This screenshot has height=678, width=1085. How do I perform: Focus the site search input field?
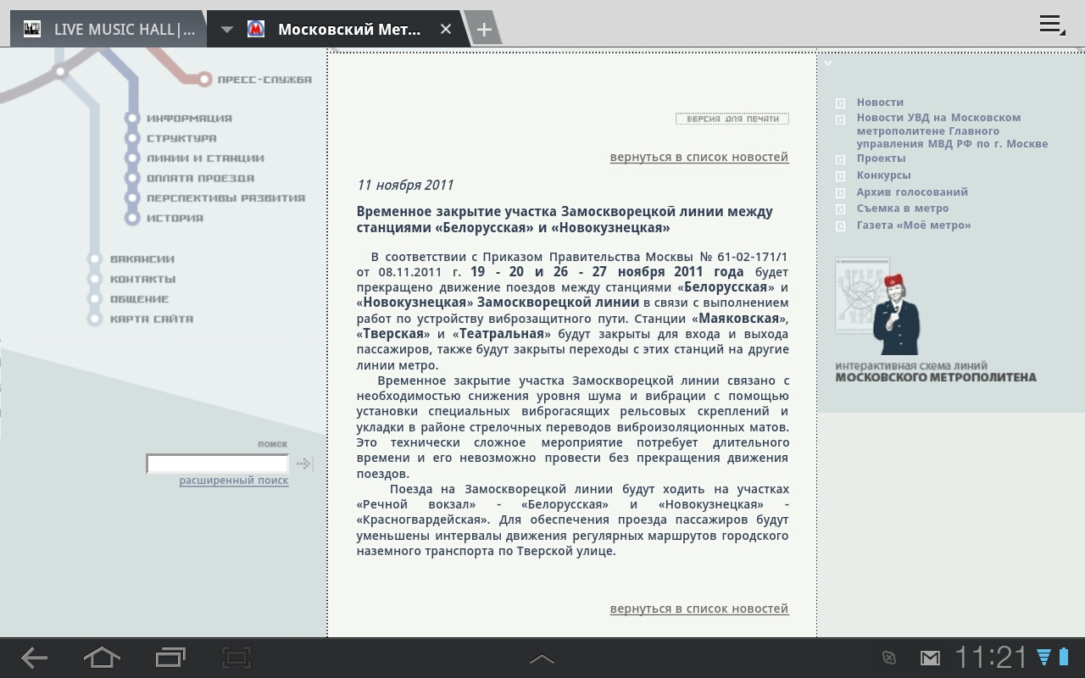pos(218,464)
